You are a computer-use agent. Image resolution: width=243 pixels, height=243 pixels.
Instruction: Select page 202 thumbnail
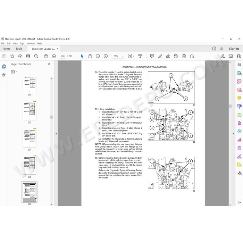[30, 85]
